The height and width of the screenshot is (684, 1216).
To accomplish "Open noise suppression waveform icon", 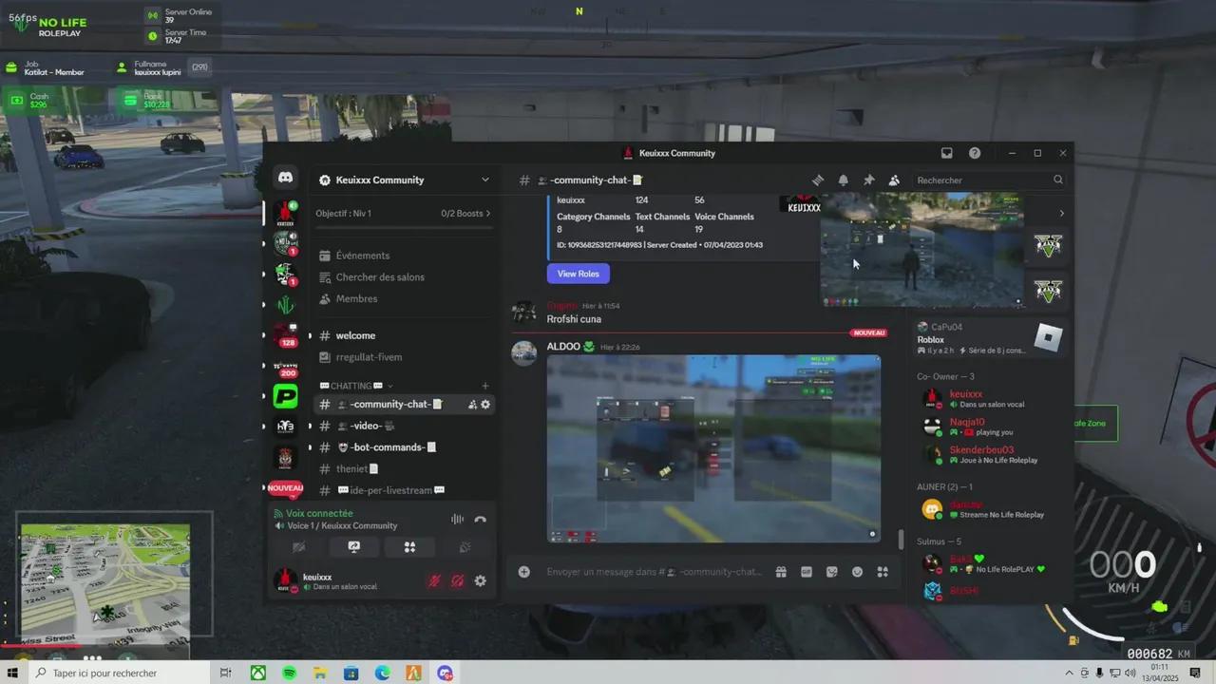I will (x=457, y=520).
